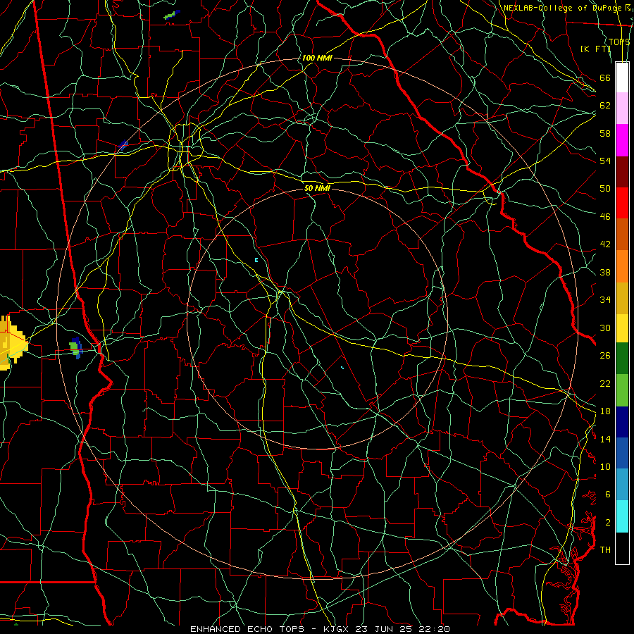Click the legend value "42"

pos(605,244)
